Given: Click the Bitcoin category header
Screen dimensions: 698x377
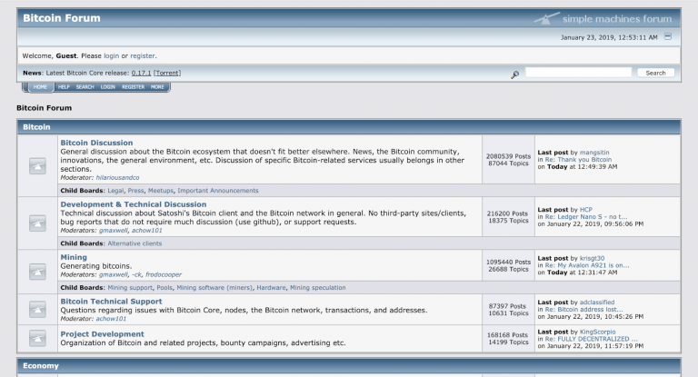Looking at the screenshot, I should [x=349, y=127].
